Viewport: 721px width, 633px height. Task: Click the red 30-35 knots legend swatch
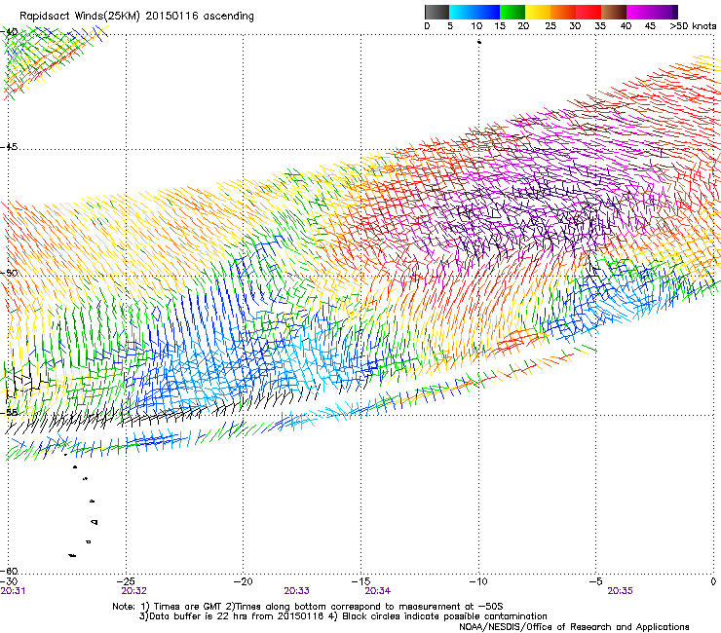pos(588,12)
